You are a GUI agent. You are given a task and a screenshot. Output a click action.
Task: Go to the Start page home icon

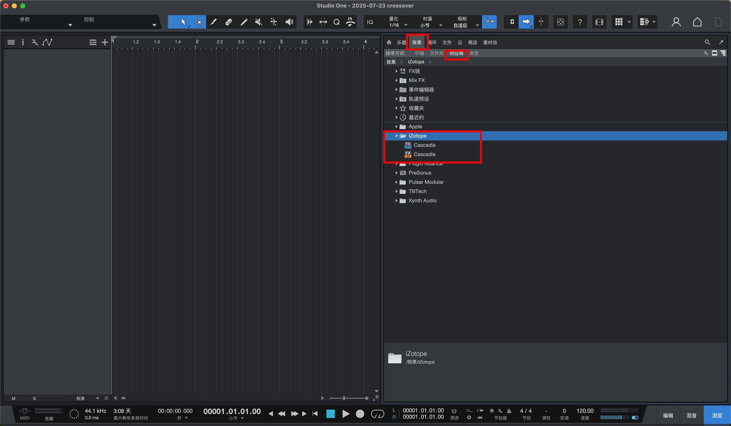point(697,22)
